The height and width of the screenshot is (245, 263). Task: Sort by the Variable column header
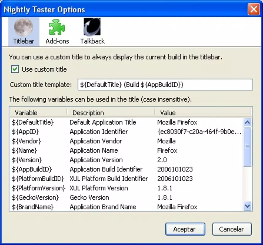pos(38,113)
